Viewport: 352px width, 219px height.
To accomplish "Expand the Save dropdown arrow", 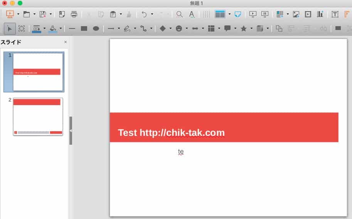I will [x=51, y=14].
